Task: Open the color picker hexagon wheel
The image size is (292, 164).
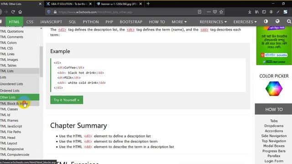Action: tap(274, 89)
